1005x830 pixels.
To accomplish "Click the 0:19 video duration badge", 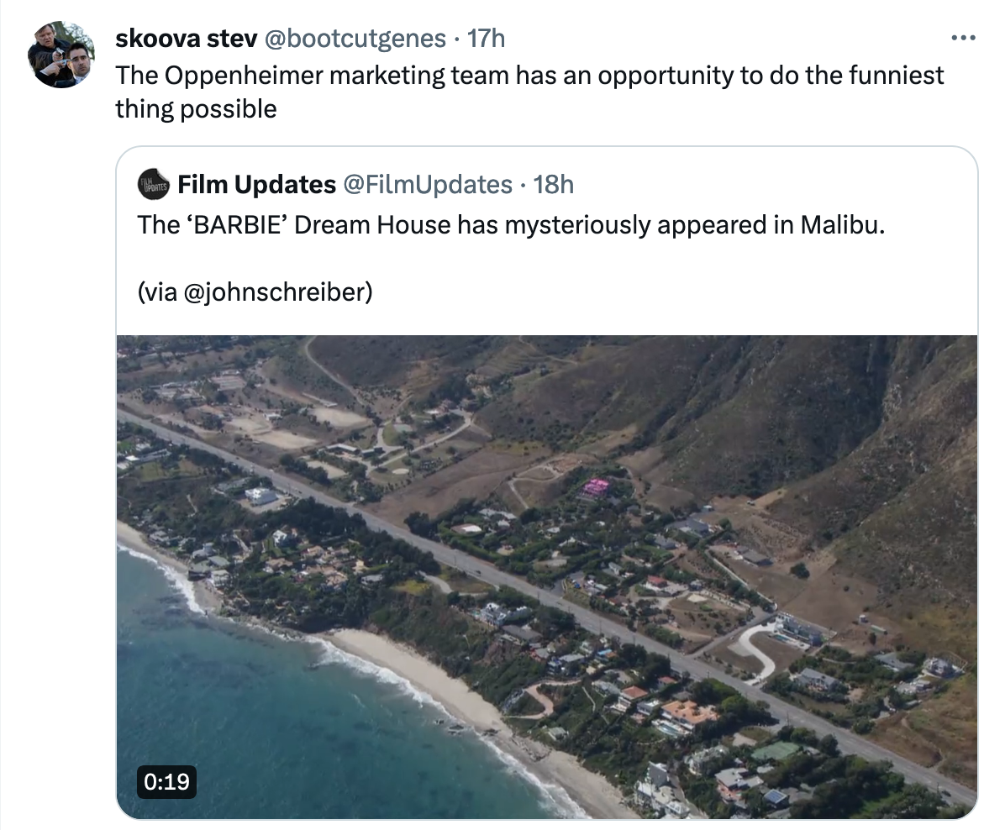I will coord(166,781).
